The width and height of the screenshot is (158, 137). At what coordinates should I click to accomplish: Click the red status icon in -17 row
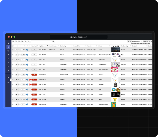click(x=30, y=80)
